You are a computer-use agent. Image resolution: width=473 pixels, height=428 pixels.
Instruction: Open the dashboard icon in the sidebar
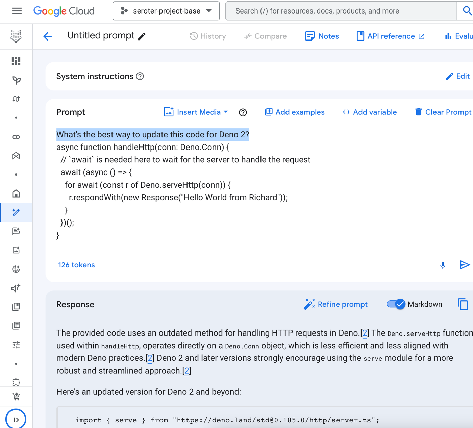[x=16, y=61]
